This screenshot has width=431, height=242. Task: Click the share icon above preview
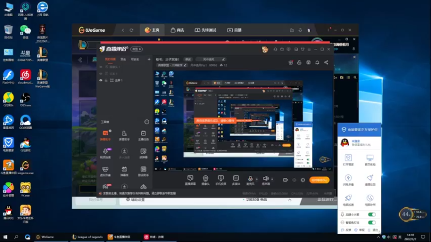pos(326,62)
